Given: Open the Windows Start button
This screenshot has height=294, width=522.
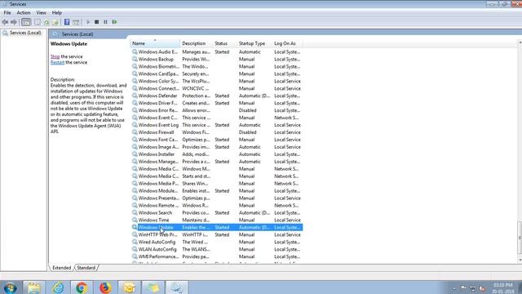Looking at the screenshot, I should click(x=11, y=287).
